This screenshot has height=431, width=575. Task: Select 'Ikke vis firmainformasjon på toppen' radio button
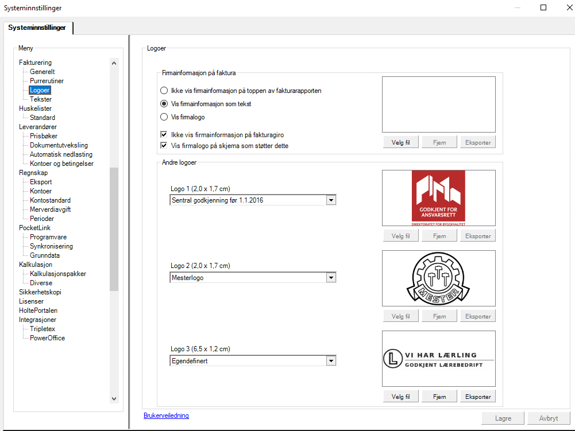pos(164,91)
